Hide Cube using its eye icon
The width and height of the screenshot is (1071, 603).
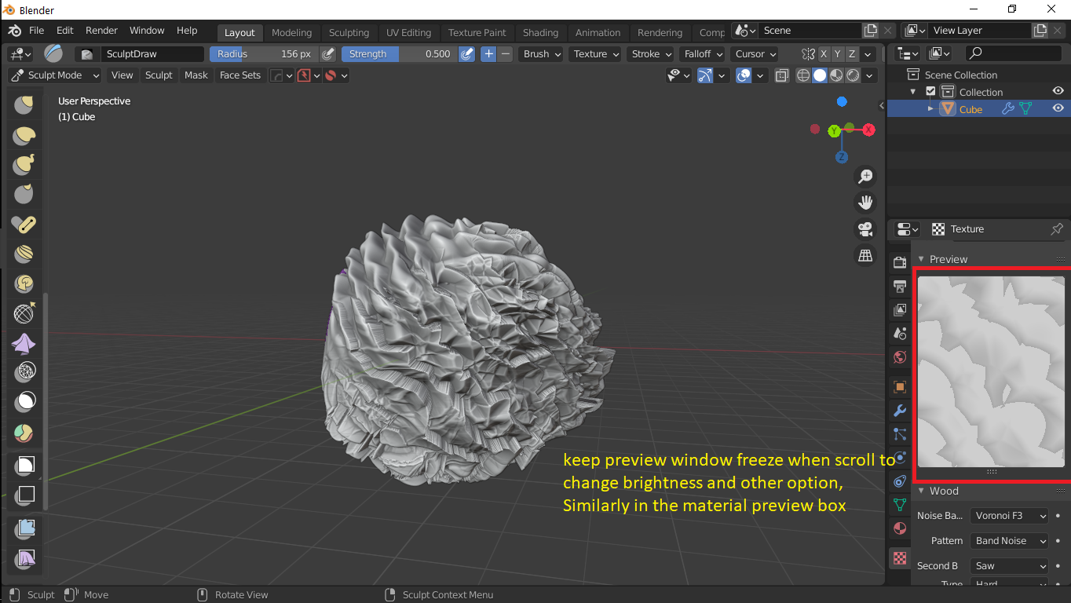1058,109
